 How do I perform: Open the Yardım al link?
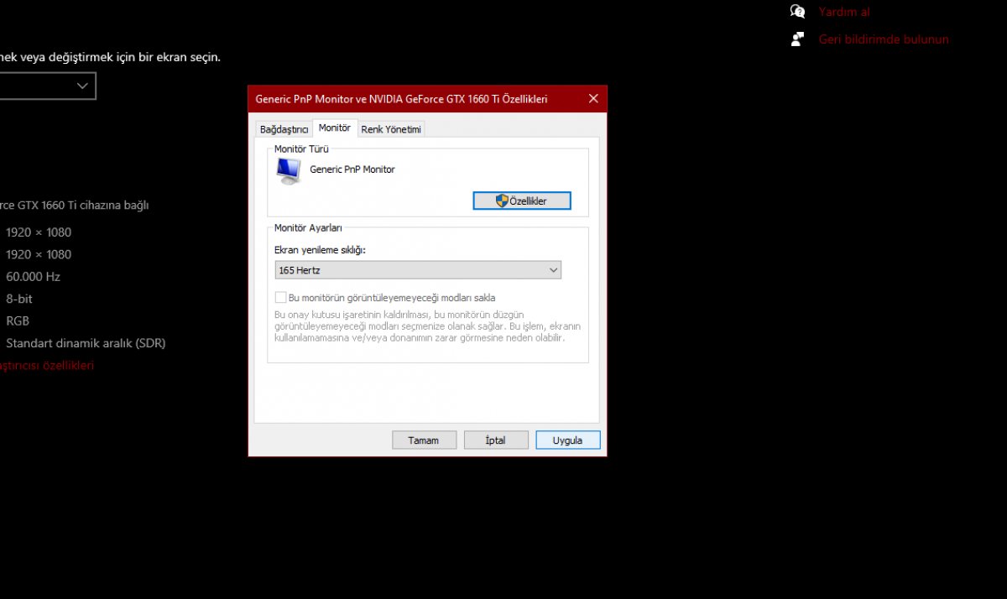(x=844, y=12)
